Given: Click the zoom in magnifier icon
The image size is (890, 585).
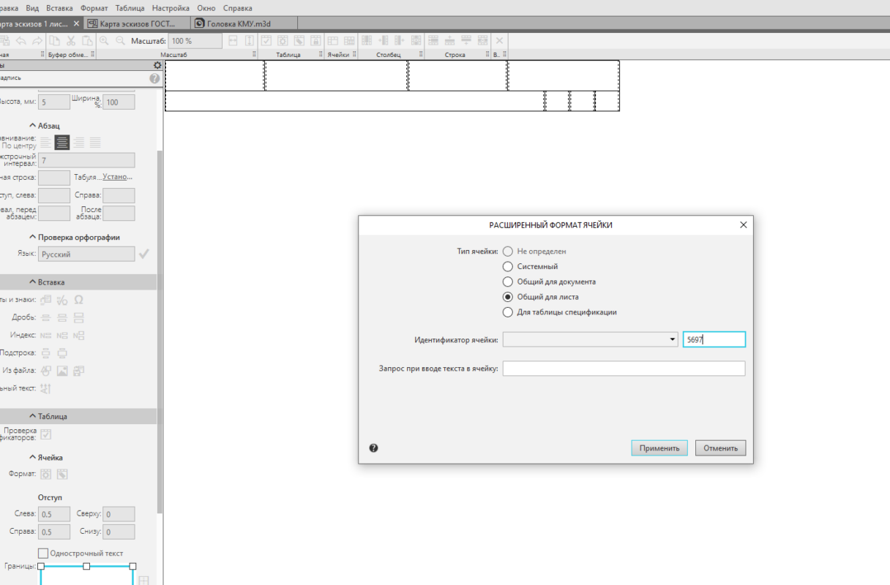Looking at the screenshot, I should pos(104,41).
